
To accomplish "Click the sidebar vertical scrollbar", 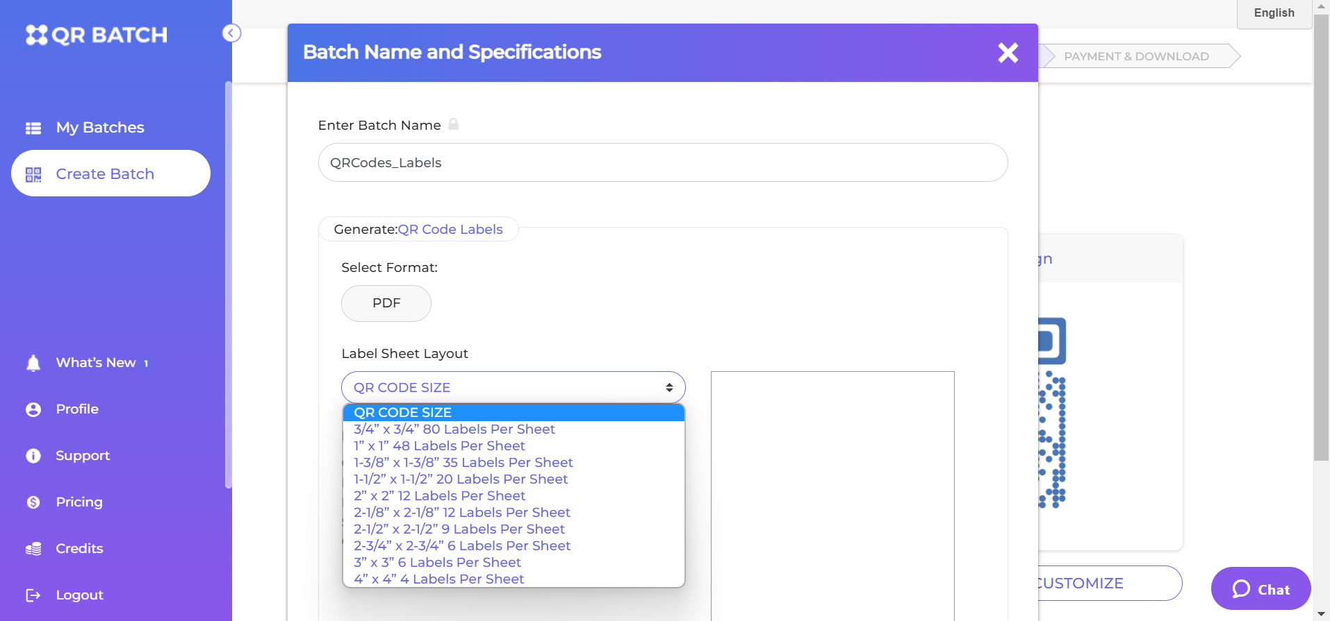I will point(229,284).
